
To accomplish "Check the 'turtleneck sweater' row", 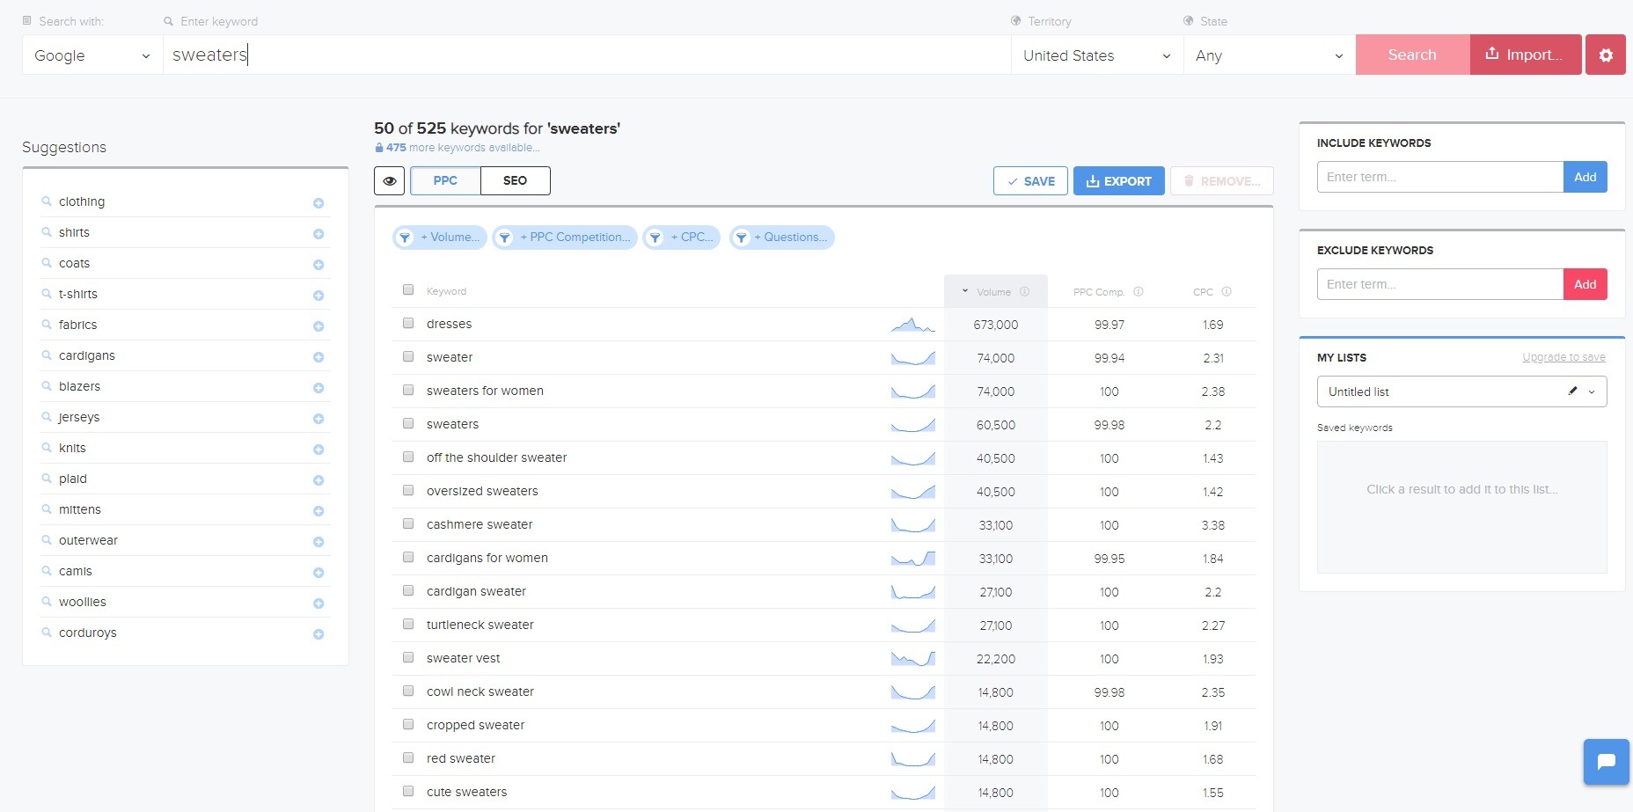I will point(408,624).
